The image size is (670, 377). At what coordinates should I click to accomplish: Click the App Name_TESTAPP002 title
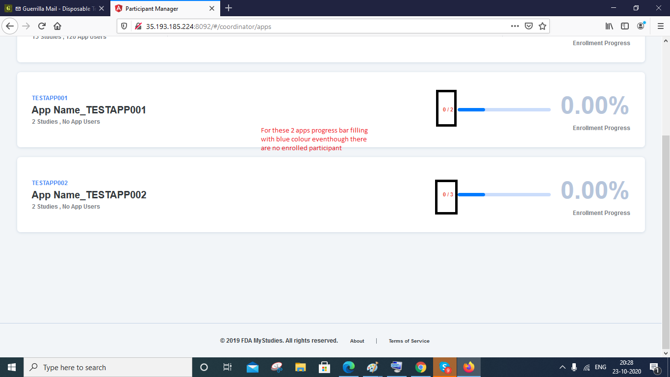(89, 195)
